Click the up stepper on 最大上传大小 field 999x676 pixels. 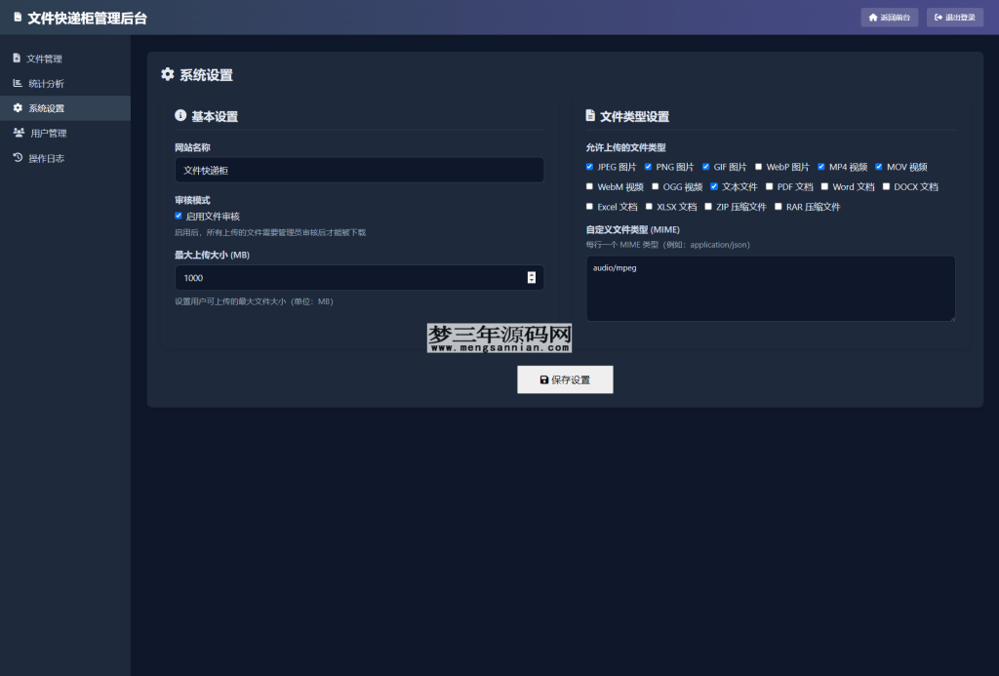click(x=532, y=273)
